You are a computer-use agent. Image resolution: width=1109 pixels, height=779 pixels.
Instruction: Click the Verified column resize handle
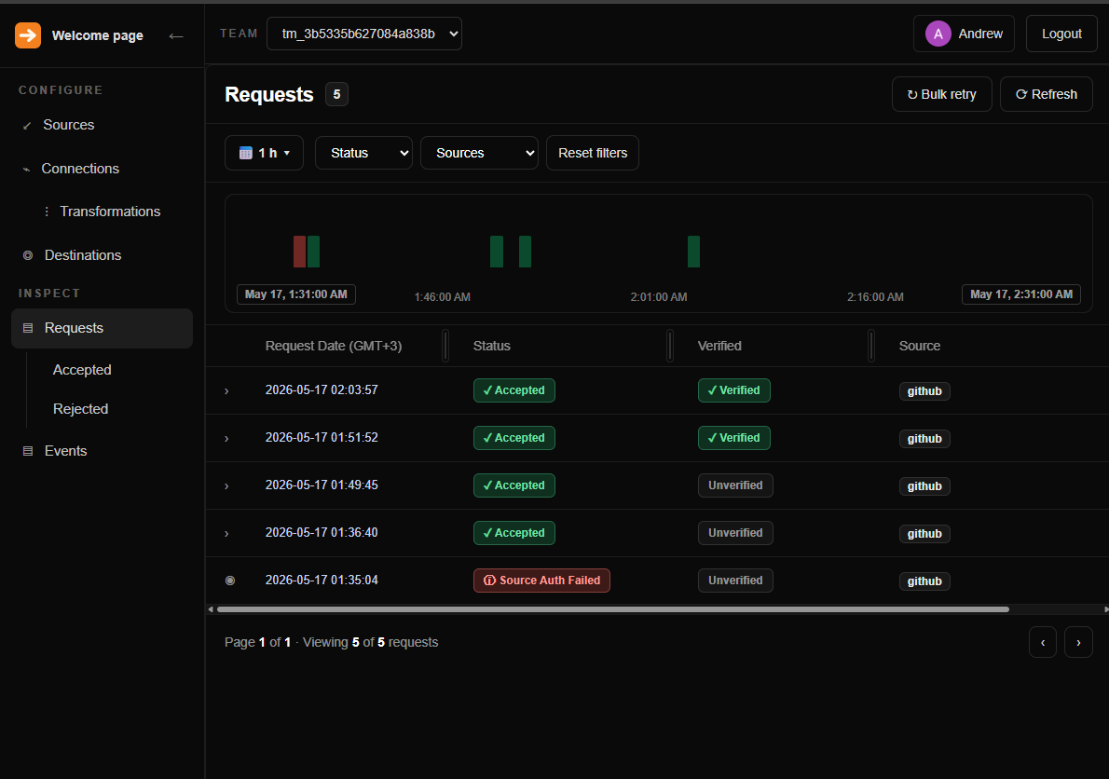click(871, 346)
